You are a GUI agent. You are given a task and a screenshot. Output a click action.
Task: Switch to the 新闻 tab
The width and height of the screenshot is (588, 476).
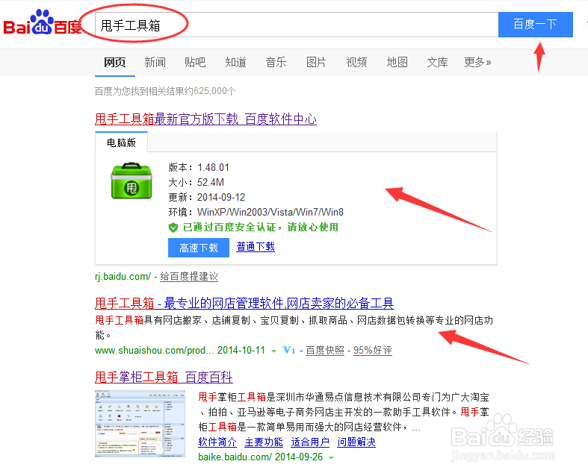coord(155,62)
